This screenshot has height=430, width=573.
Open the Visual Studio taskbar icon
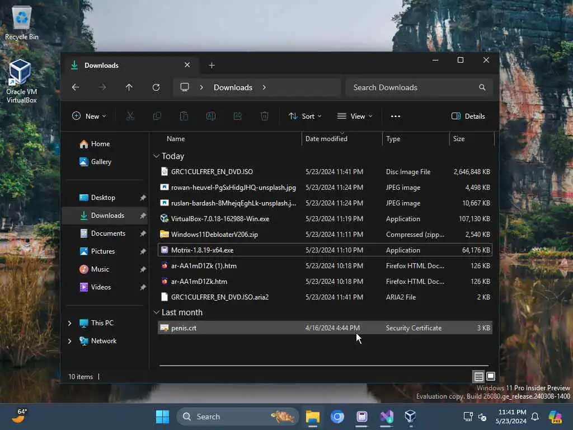coord(387,417)
